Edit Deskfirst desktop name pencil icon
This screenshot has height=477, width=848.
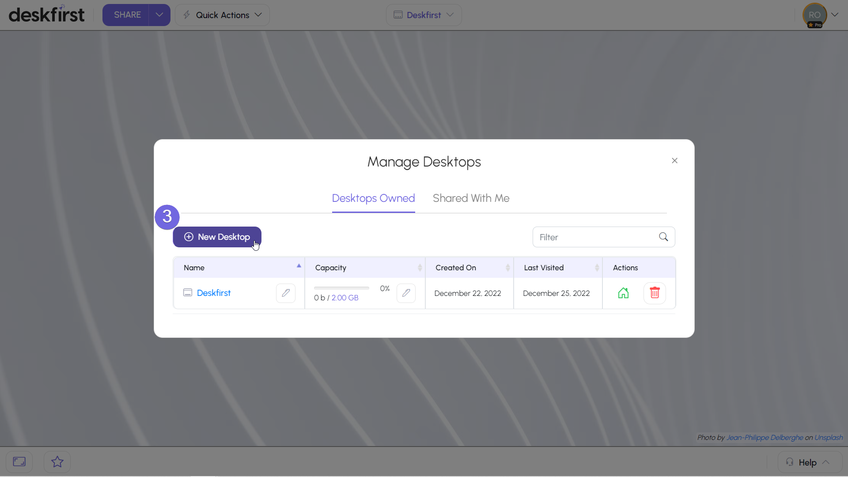[x=286, y=293]
